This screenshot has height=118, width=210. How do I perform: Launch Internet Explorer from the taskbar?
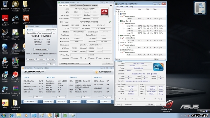(x=11, y=115)
